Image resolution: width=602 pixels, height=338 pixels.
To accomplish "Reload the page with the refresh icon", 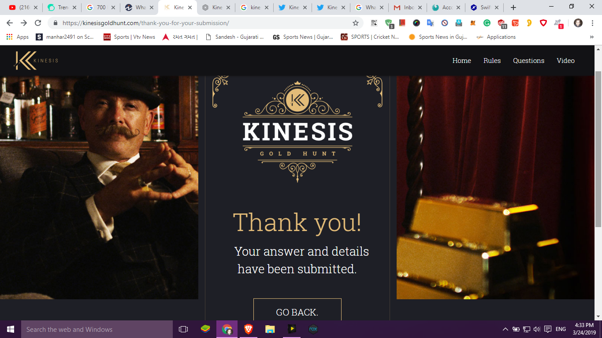I will tap(38, 23).
